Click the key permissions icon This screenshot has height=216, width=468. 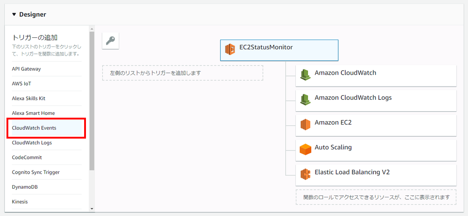110,41
